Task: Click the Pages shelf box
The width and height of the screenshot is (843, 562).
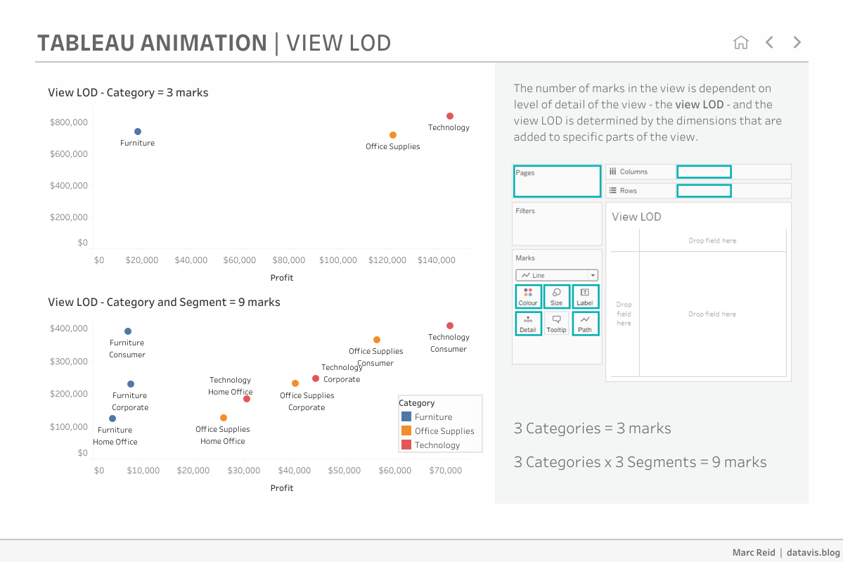Action: coord(557,181)
